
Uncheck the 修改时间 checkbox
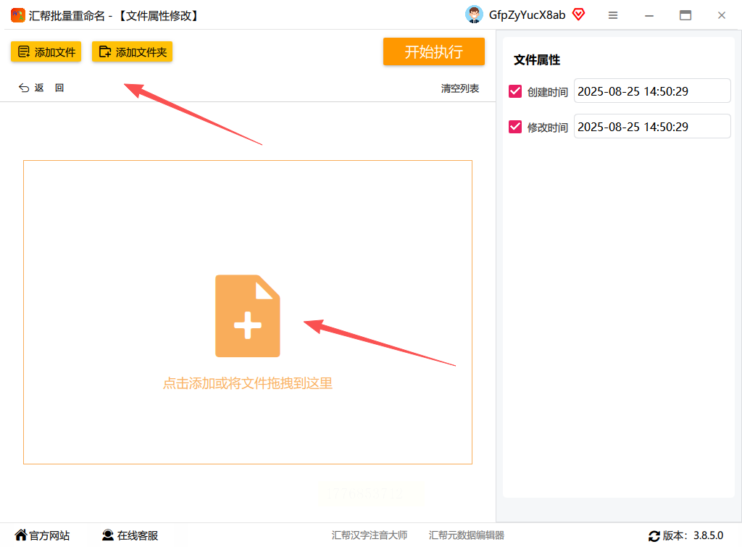515,127
